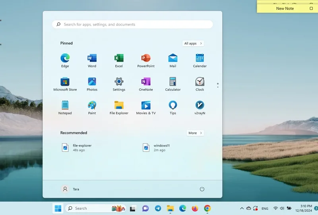Show More recommended items
Image resolution: width=318 pixels, height=215 pixels.
pos(195,133)
